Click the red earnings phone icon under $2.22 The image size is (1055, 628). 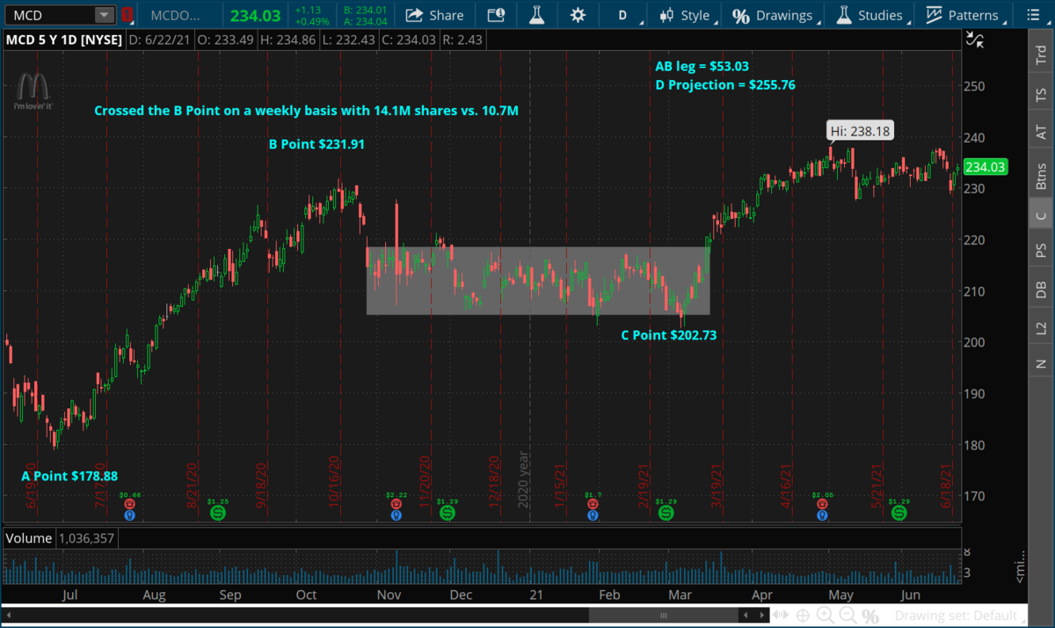pyautogui.click(x=395, y=505)
